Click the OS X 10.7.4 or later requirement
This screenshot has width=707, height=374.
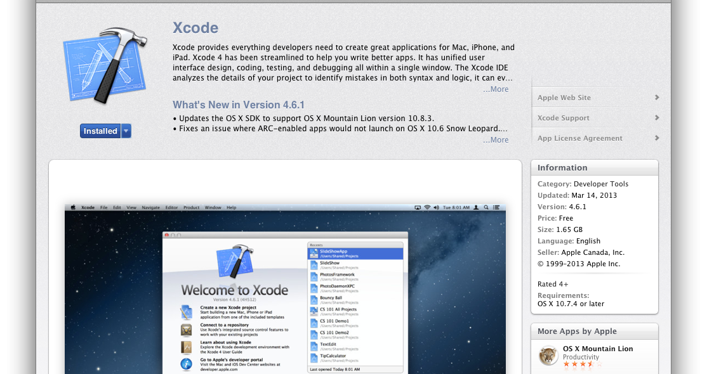tap(571, 304)
